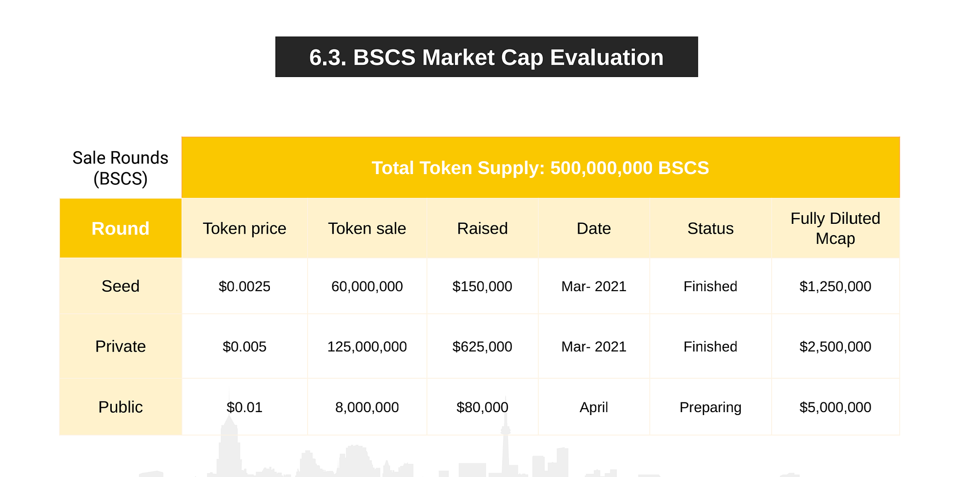Select the $80,000 raised cell
The width and height of the screenshot is (976, 477).
point(482,407)
